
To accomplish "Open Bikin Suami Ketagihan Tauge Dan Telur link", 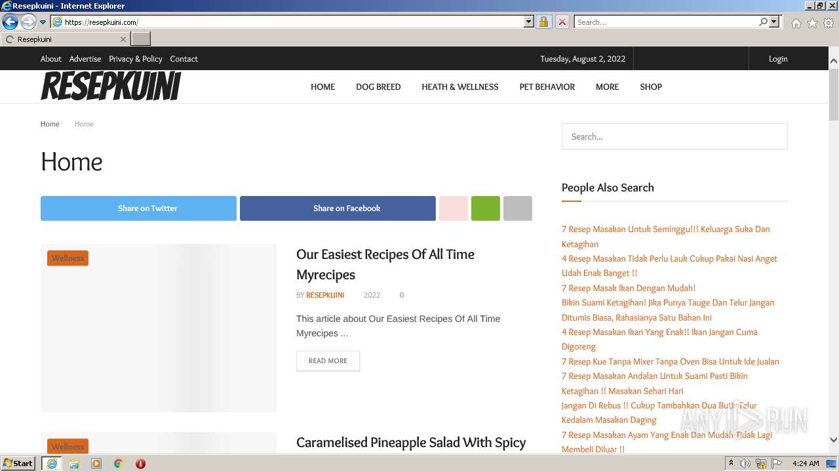I will [668, 309].
